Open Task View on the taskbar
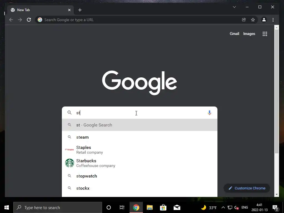 (x=122, y=207)
